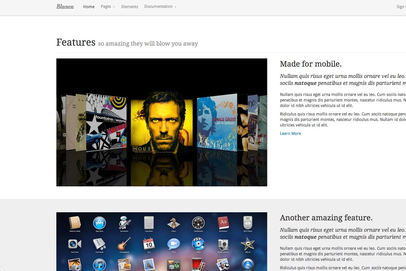Select the James Blunt album cover
This screenshot has width=406, height=271.
[217, 123]
